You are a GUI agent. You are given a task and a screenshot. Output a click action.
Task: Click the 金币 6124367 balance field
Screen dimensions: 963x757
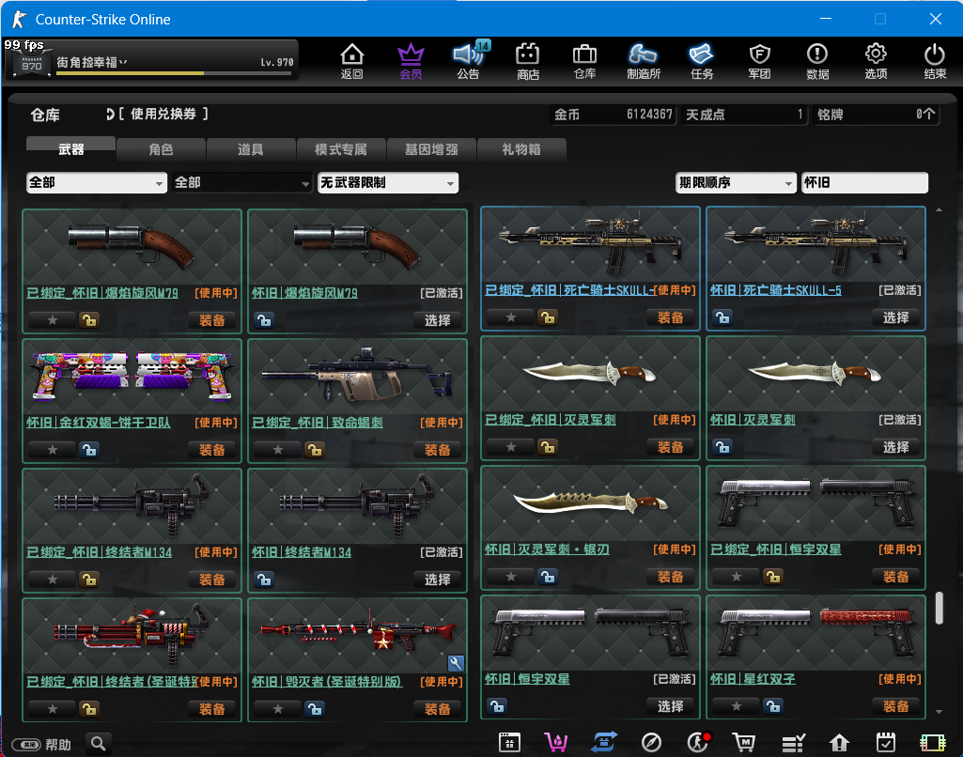pos(613,115)
